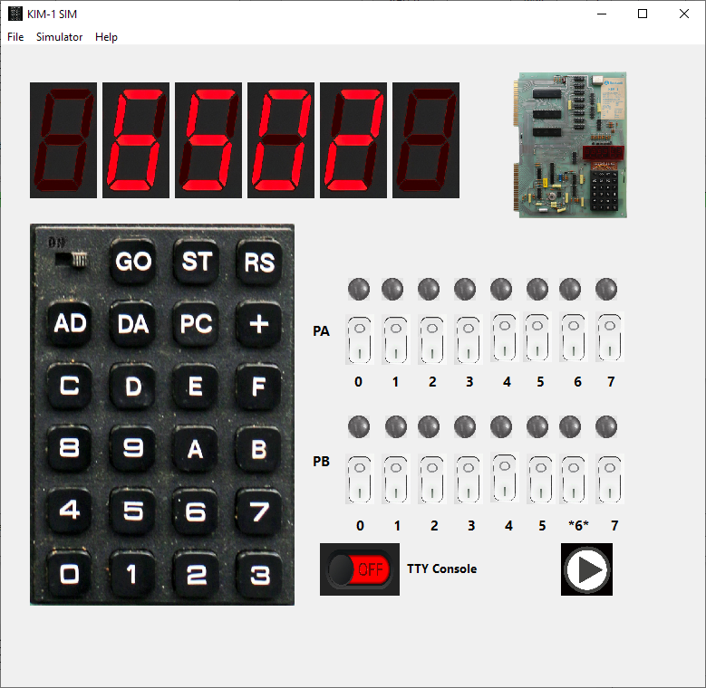Image resolution: width=706 pixels, height=688 pixels.
Task: Click keypad key 7
Action: click(x=259, y=511)
